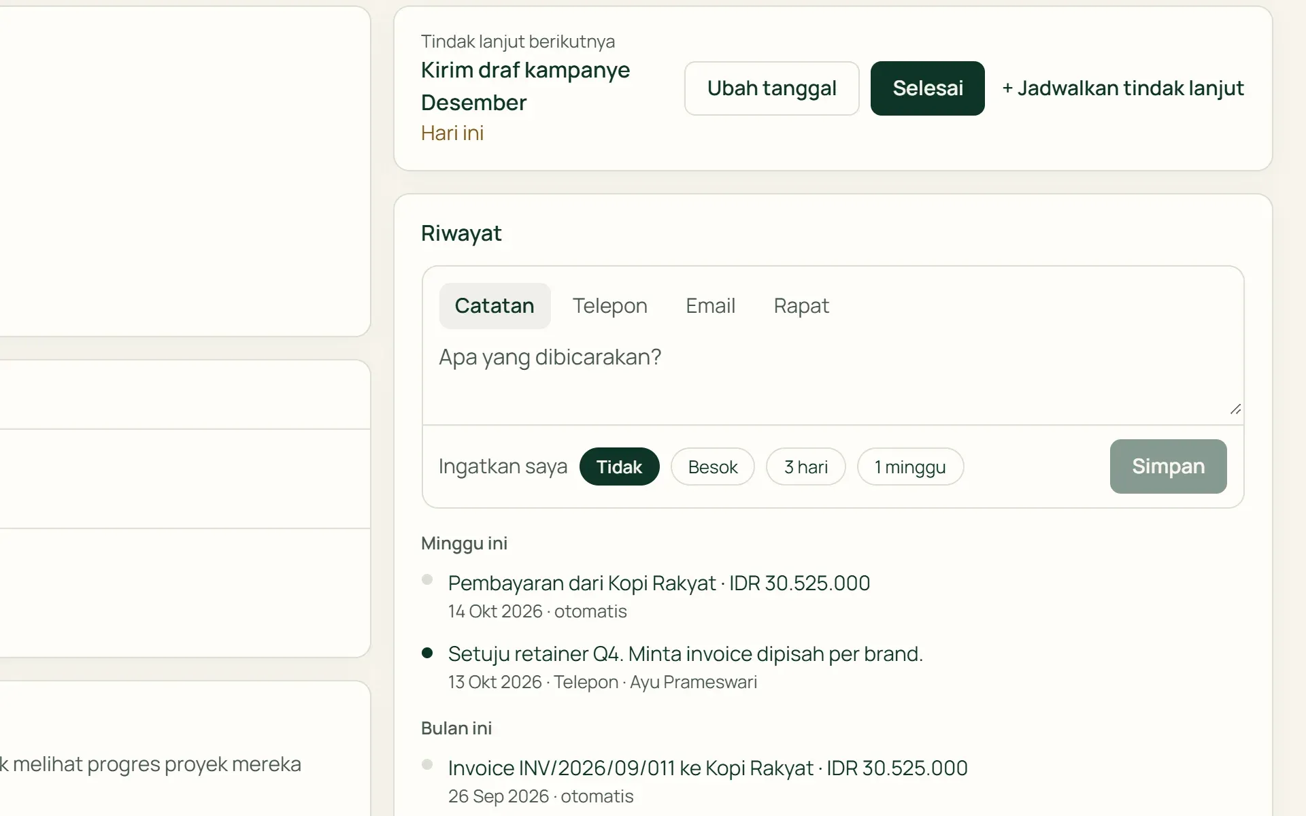This screenshot has width=1306, height=816.
Task: Open the Setuju retainer Q4 history entry
Action: pos(685,654)
